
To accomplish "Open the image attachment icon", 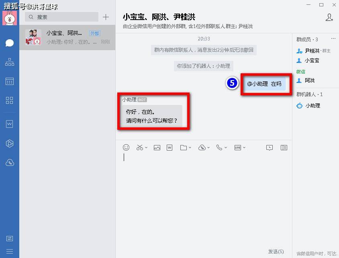I will (157, 147).
